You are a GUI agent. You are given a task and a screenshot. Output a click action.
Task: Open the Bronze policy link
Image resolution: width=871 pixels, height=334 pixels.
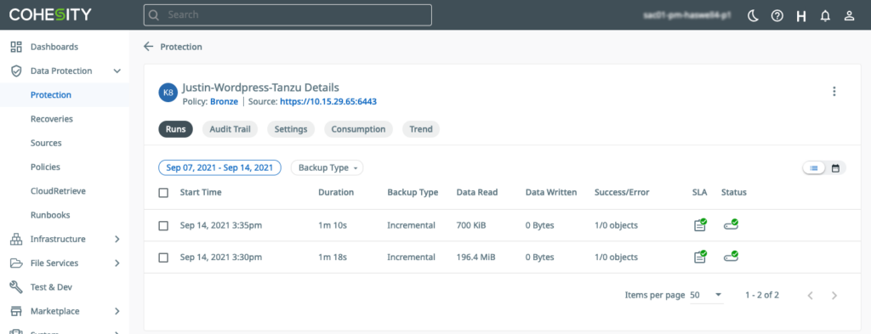(x=224, y=101)
